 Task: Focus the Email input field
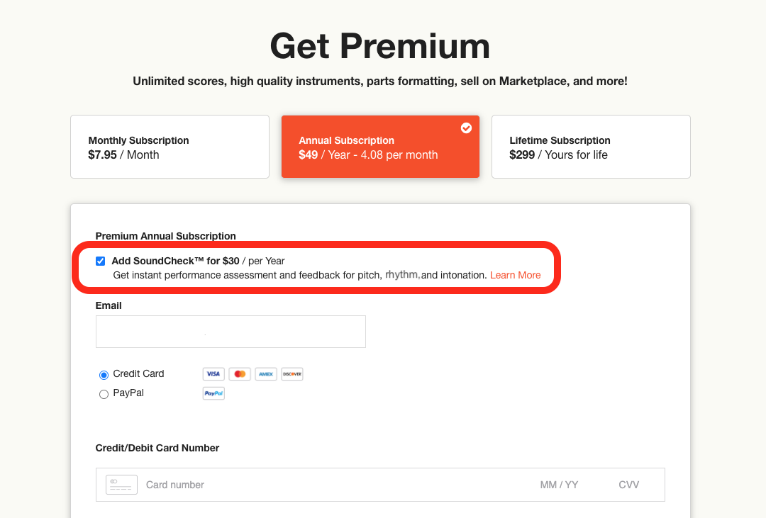pyautogui.click(x=231, y=332)
